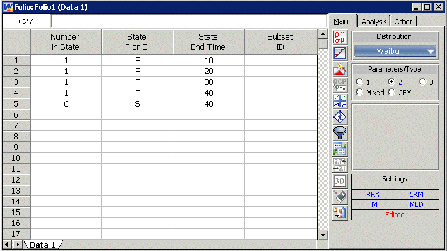Click the F state cell in row 4
447x251 pixels.
pyautogui.click(x=137, y=93)
